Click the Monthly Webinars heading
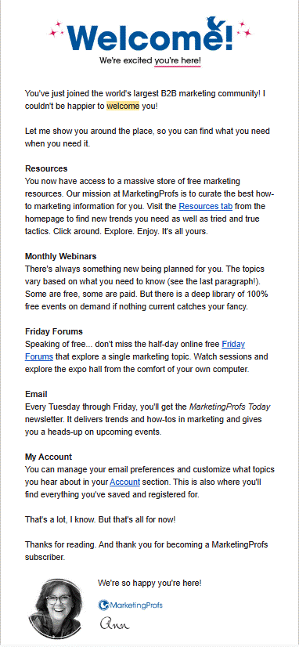 tap(60, 256)
